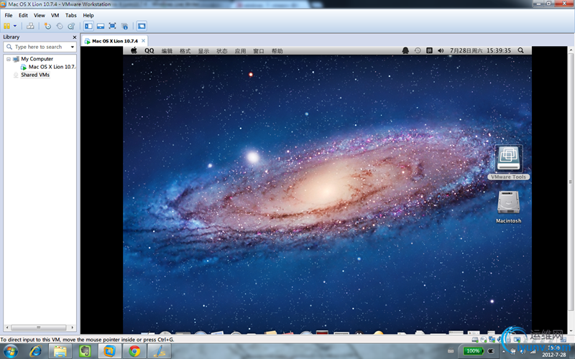This screenshot has width=575, height=359.
Task: Click VM view scroll up arrow
Action: click(x=571, y=50)
